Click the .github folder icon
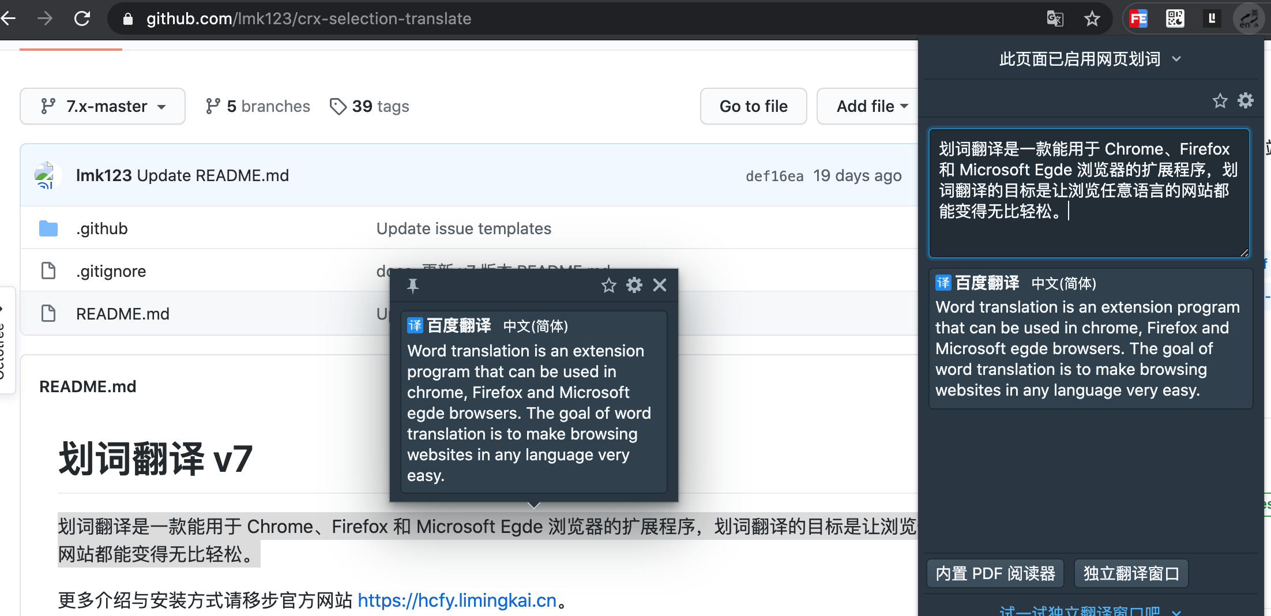The height and width of the screenshot is (616, 1271). click(48, 228)
